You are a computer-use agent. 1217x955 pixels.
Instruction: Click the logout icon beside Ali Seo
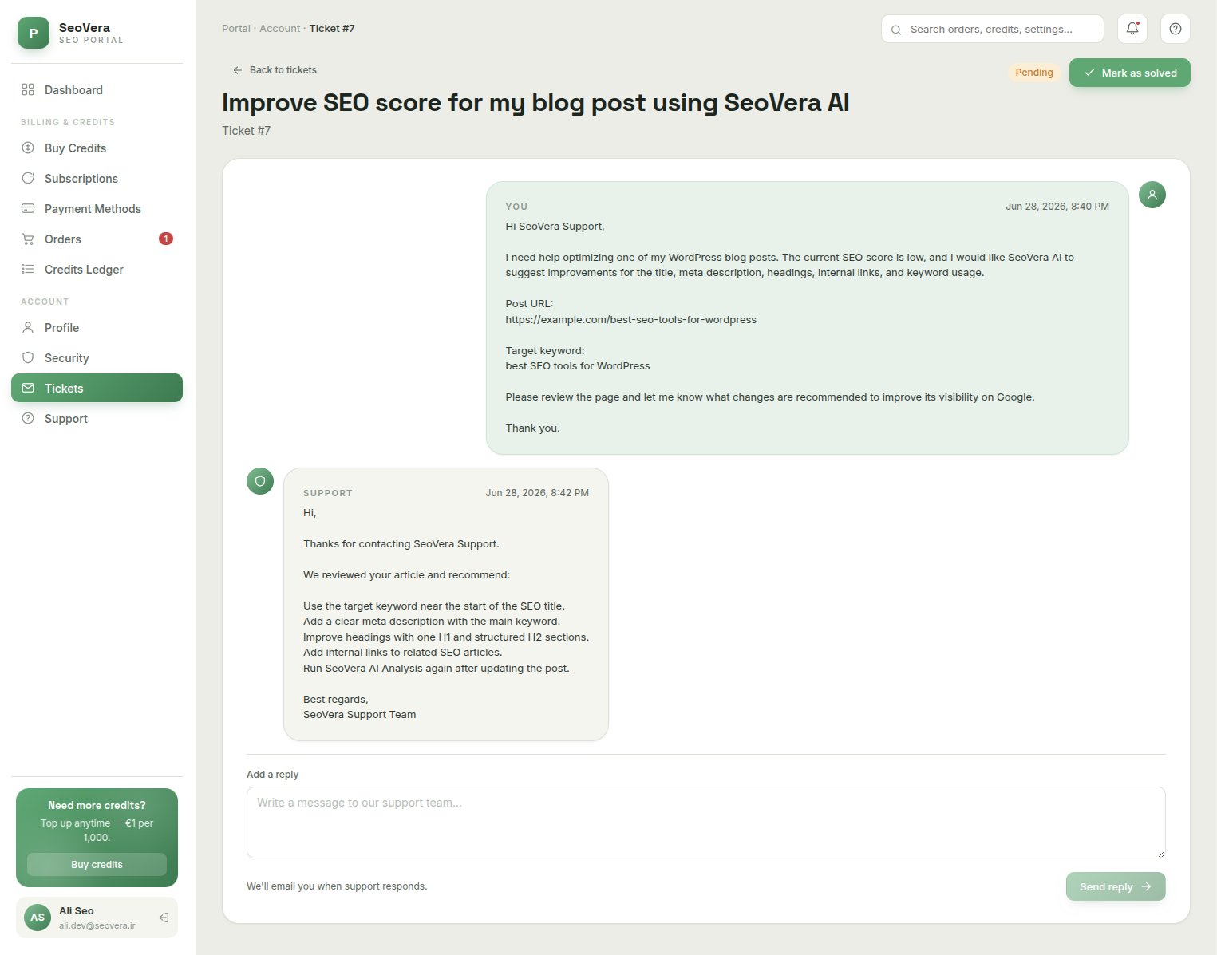pyautogui.click(x=164, y=918)
